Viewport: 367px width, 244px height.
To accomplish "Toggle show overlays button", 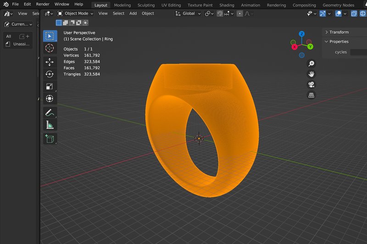I will (x=338, y=14).
